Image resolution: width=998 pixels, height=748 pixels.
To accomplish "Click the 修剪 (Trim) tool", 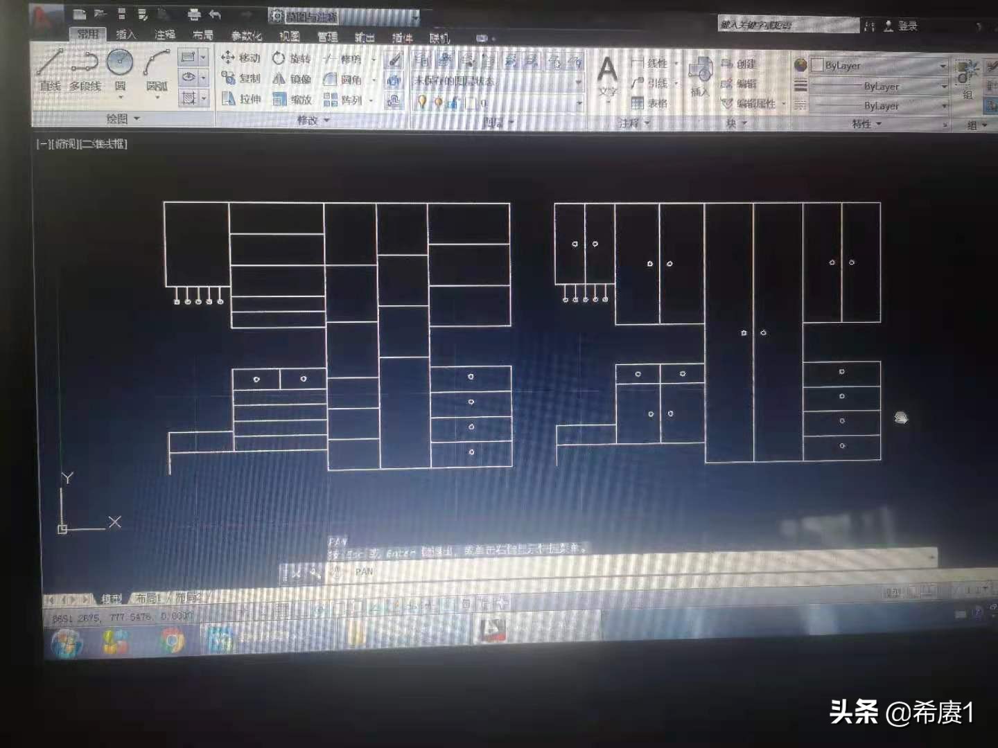I will 342,60.
